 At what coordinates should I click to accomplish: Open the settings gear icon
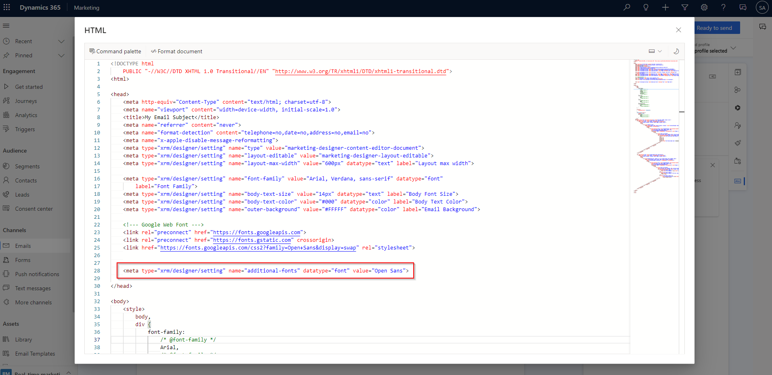[x=704, y=7]
